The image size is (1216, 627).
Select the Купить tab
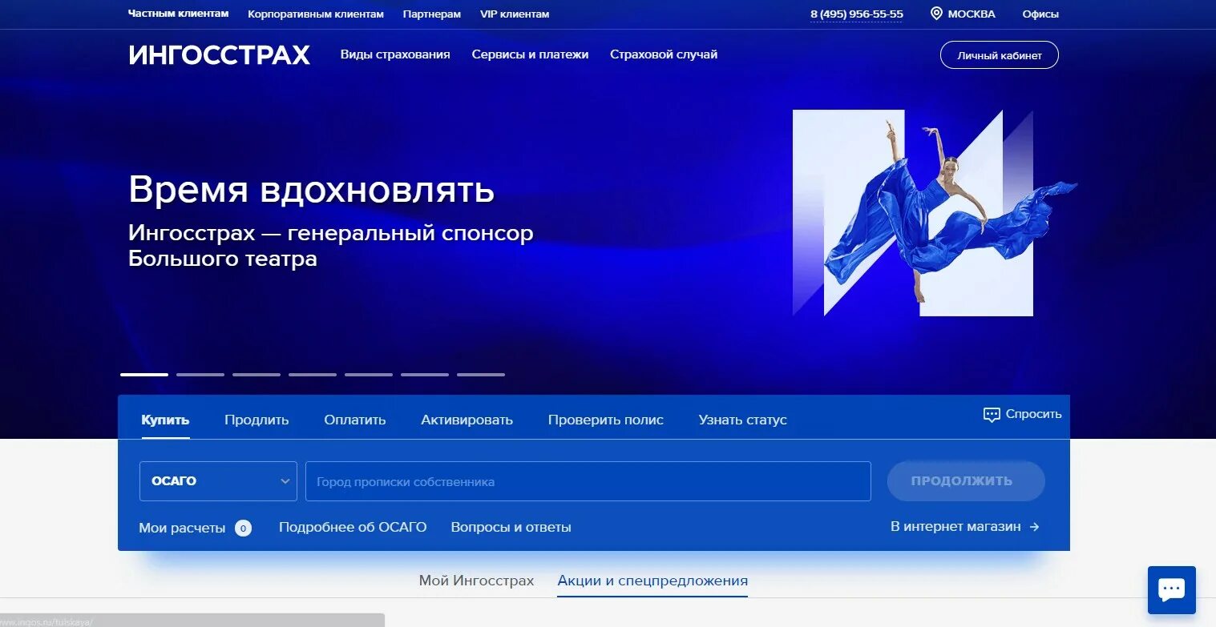[165, 420]
